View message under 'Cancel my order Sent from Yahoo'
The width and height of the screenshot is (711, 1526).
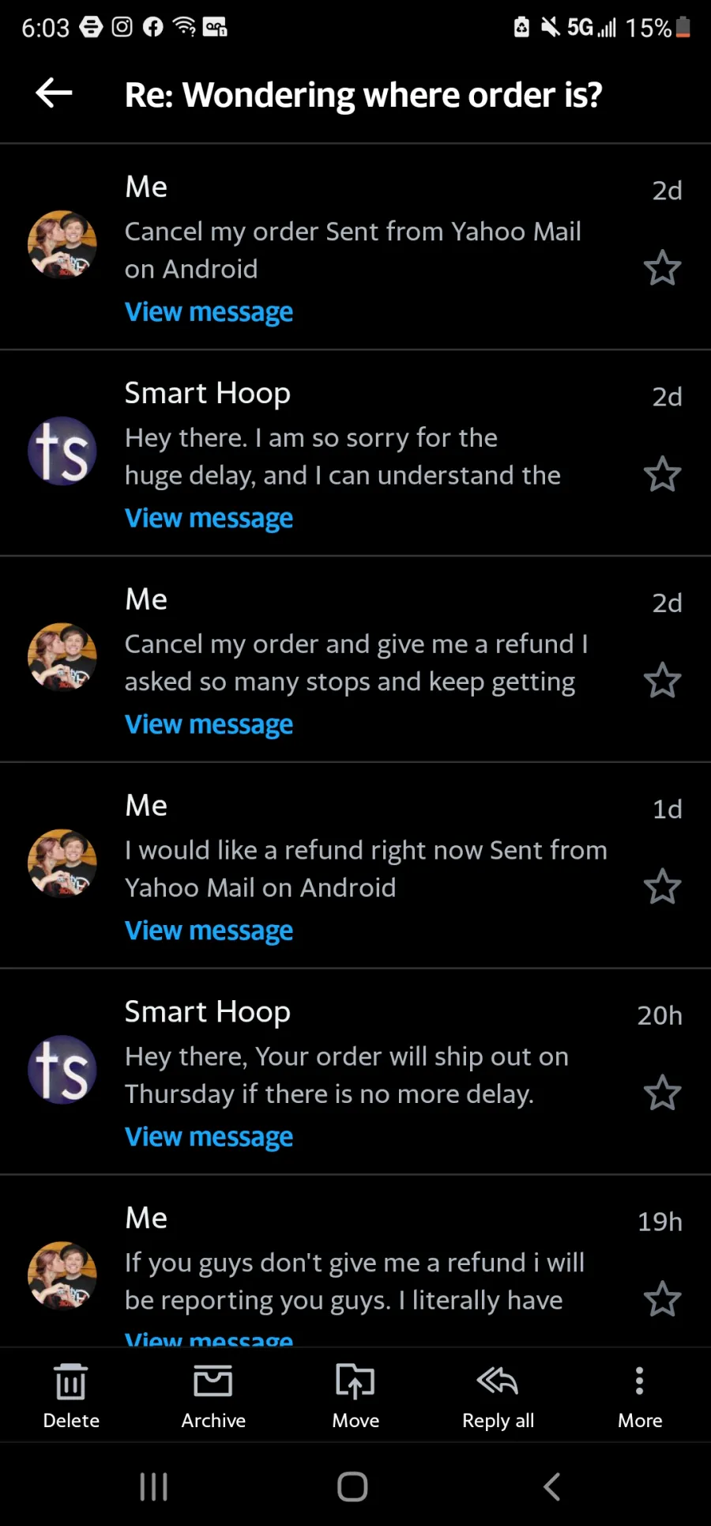coord(209,312)
